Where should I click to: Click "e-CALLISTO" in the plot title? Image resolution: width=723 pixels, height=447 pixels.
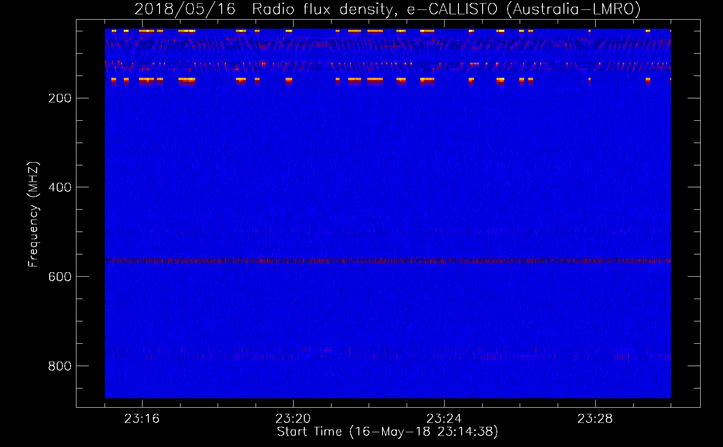(x=452, y=9)
